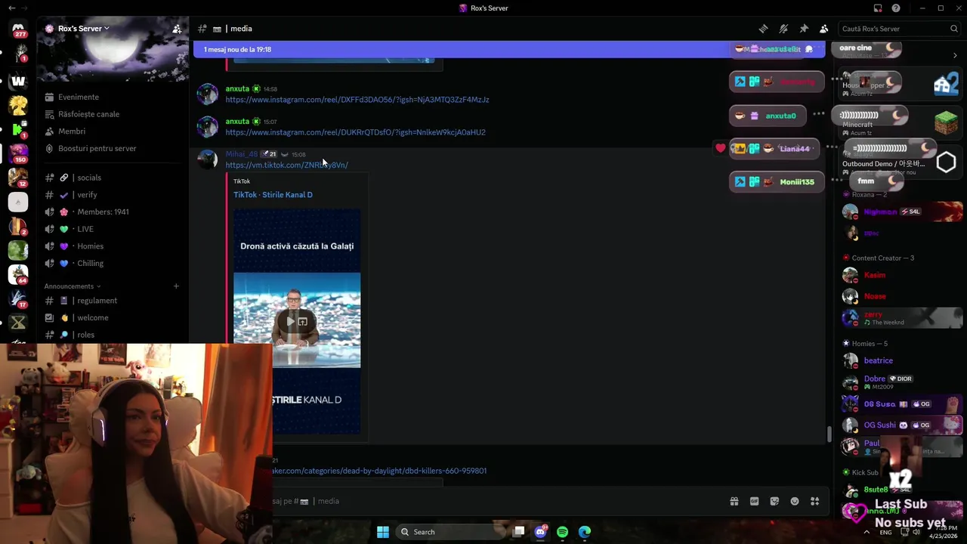Open the sticker picker
This screenshot has width=967, height=544.
pos(774,501)
